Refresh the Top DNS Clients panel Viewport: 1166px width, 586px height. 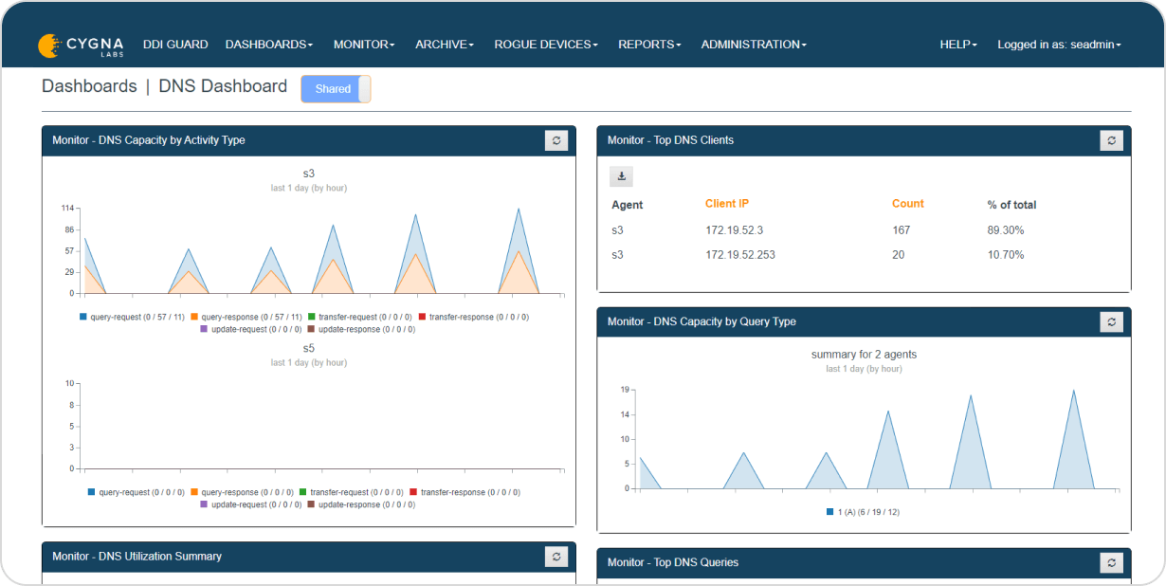(1111, 139)
